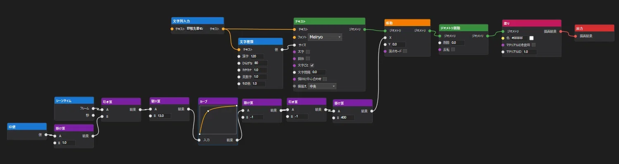Edit the 色 hex field #FFFFFF
This screenshot has height=164, width=619.
[519, 38]
